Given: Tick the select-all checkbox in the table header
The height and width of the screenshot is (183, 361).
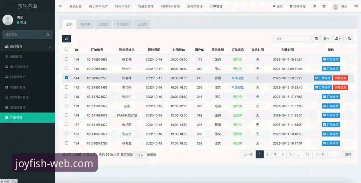Looking at the screenshot, I should (x=67, y=49).
